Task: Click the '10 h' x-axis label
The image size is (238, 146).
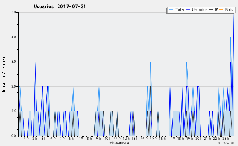Action: [108, 139]
